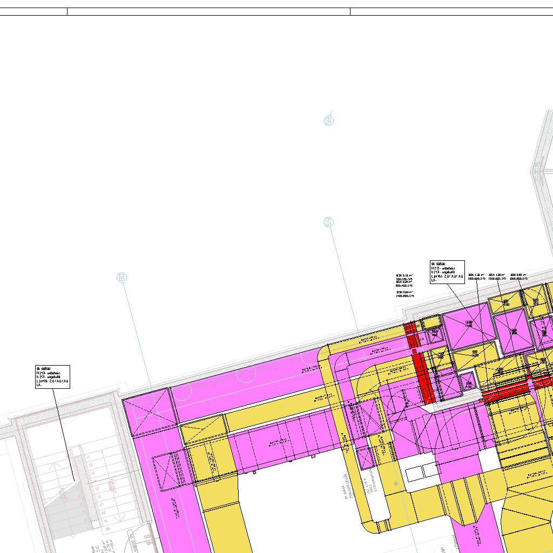Viewport: 553px width, 553px height.
Task: Click stair step number 12
Action: point(90,465)
